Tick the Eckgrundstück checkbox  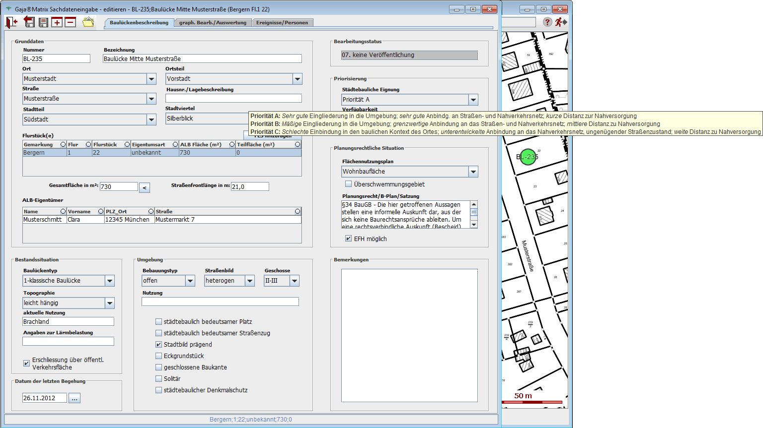159,356
